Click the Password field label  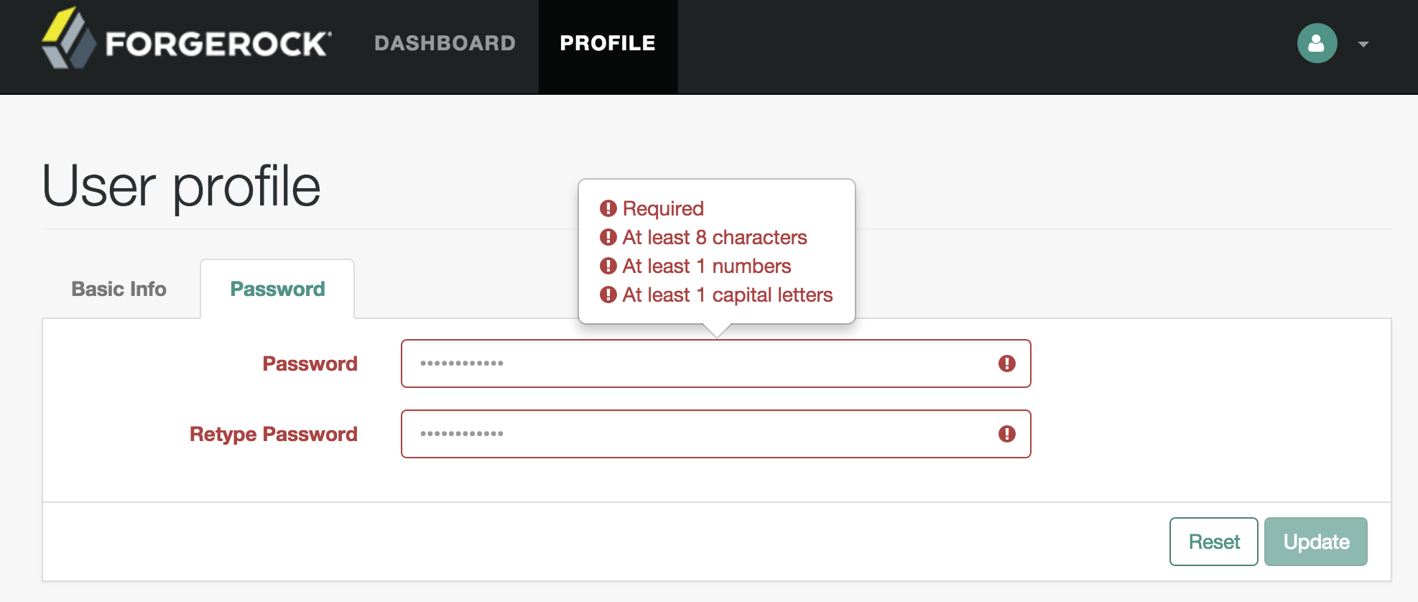[310, 363]
